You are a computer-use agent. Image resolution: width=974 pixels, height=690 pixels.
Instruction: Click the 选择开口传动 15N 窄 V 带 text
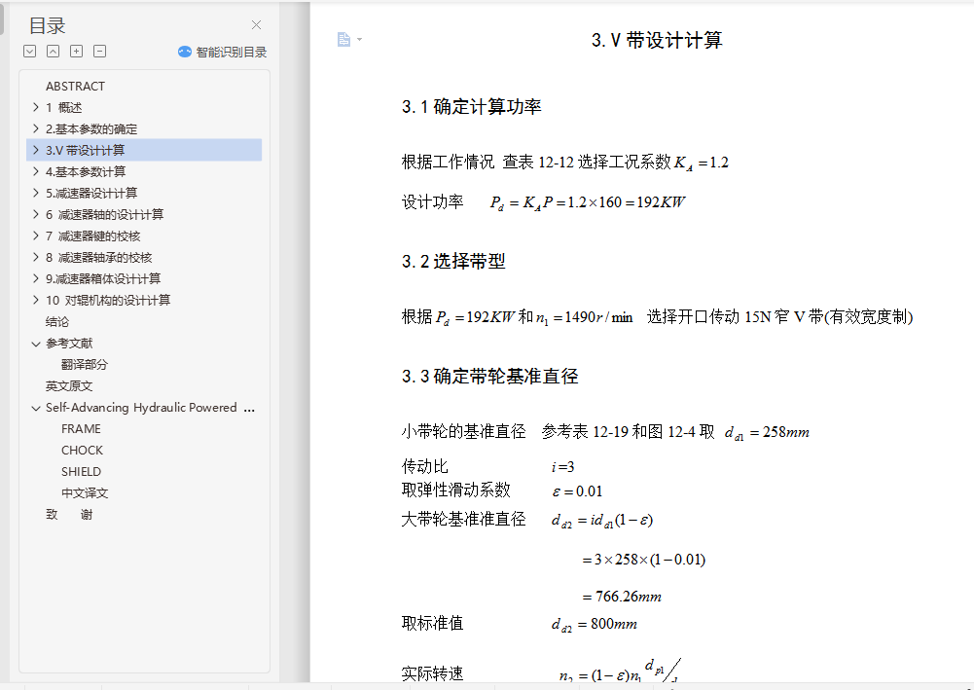[779, 317]
